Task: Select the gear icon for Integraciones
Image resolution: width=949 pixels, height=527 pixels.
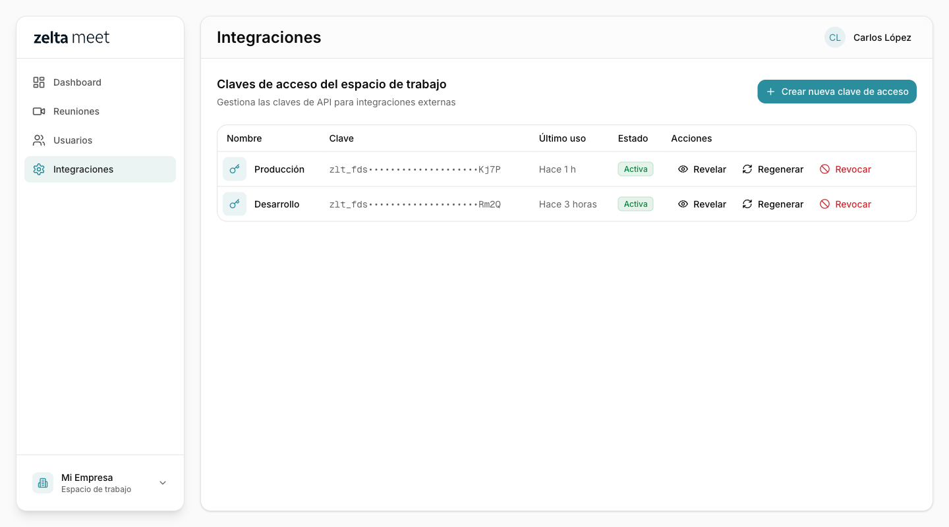Action: tap(40, 169)
